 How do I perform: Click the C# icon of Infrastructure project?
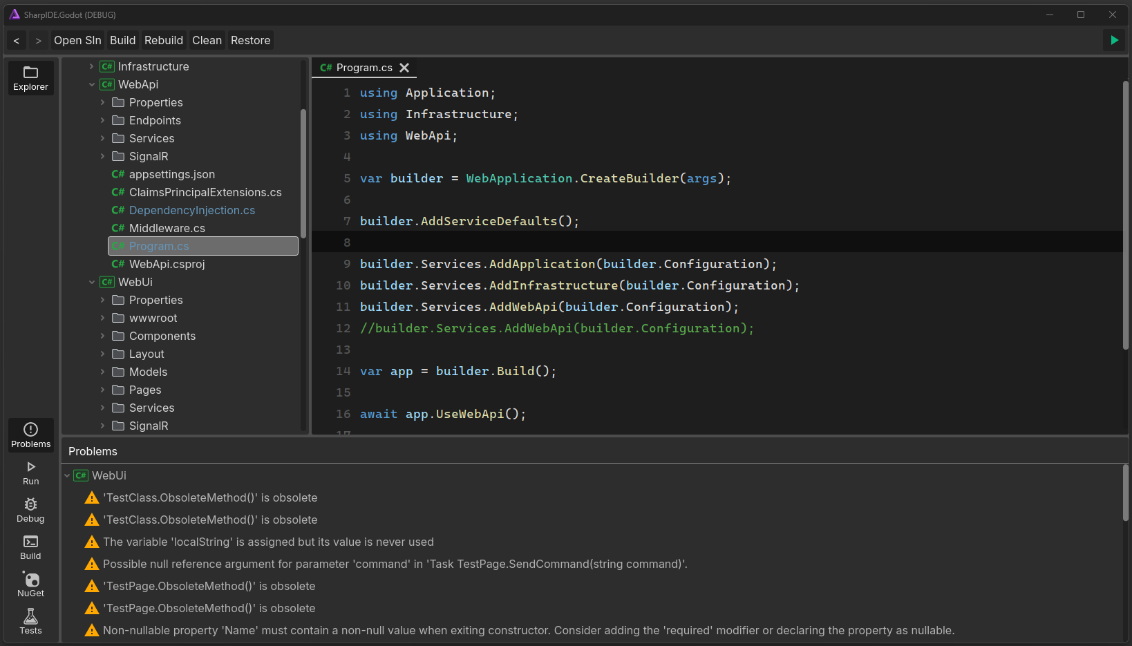click(x=106, y=66)
